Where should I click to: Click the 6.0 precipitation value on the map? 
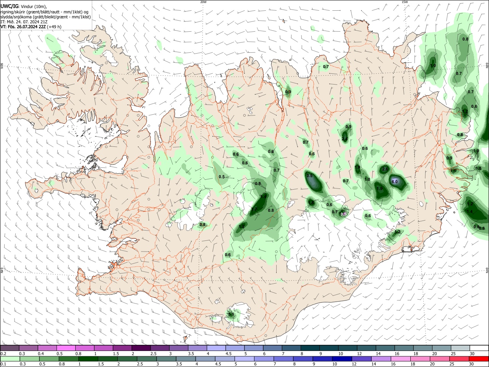395,182
